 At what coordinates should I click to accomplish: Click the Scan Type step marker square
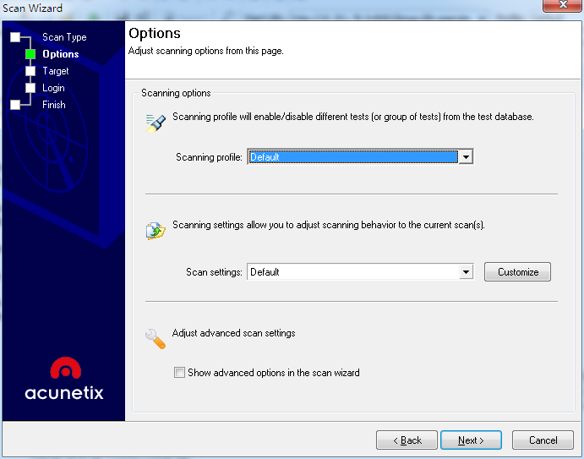pyautogui.click(x=15, y=37)
